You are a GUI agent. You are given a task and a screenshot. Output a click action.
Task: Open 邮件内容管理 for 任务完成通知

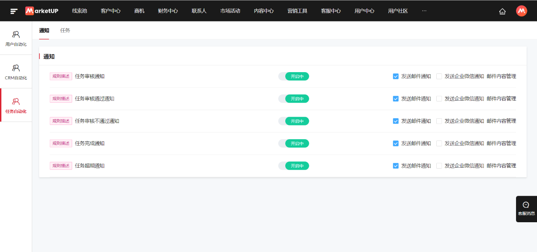click(501, 143)
